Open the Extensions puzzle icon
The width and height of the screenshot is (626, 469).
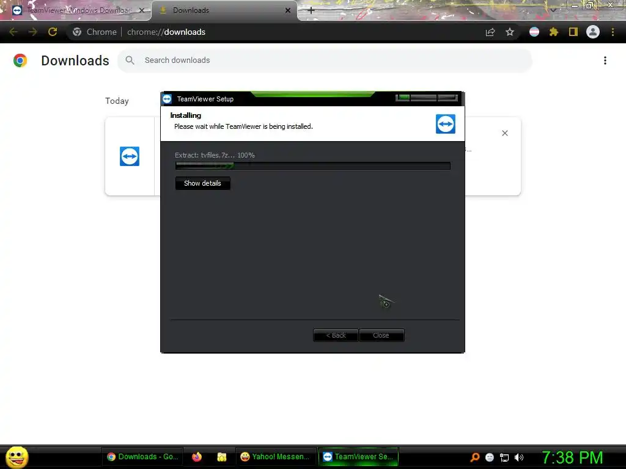pyautogui.click(x=553, y=32)
